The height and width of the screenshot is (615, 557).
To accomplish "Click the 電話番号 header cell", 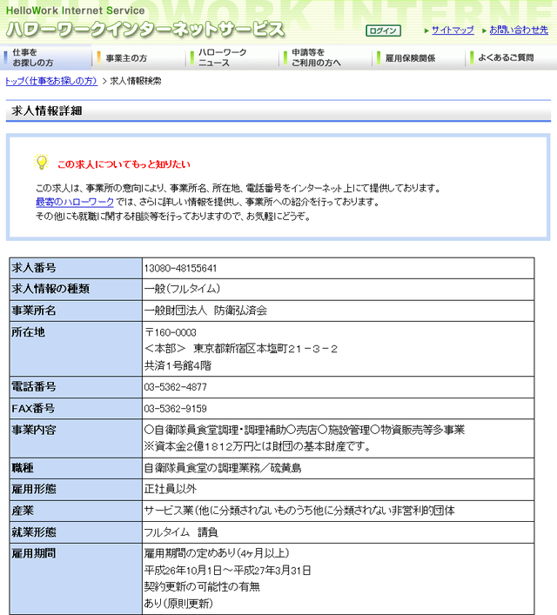I will [76, 387].
